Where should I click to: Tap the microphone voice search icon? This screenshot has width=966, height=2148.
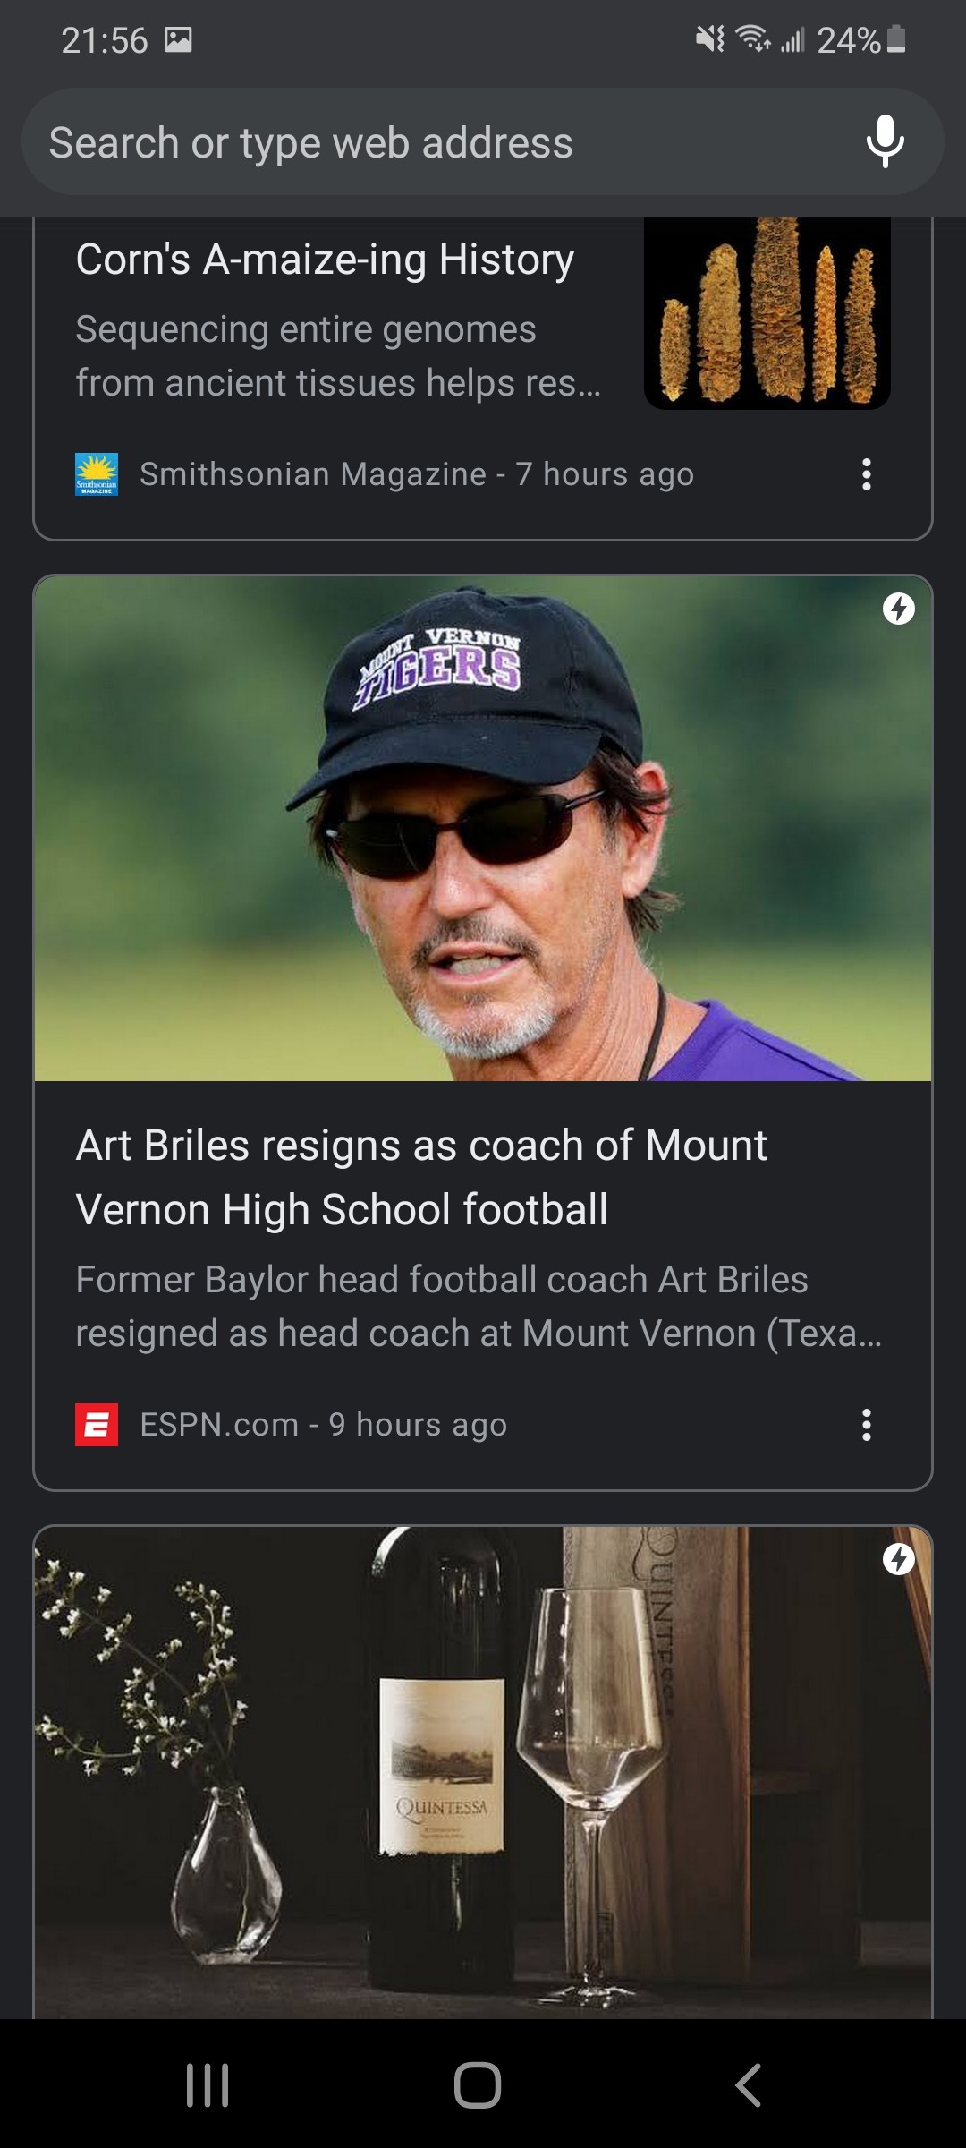tap(885, 141)
